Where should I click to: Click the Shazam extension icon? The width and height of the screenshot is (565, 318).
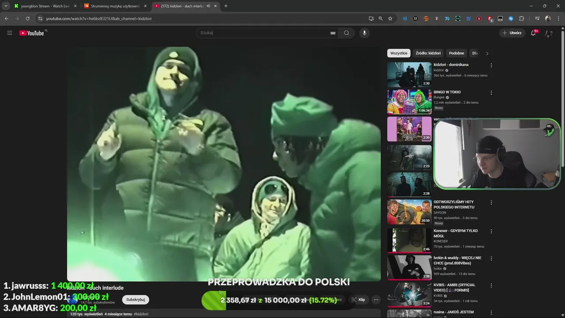[511, 19]
